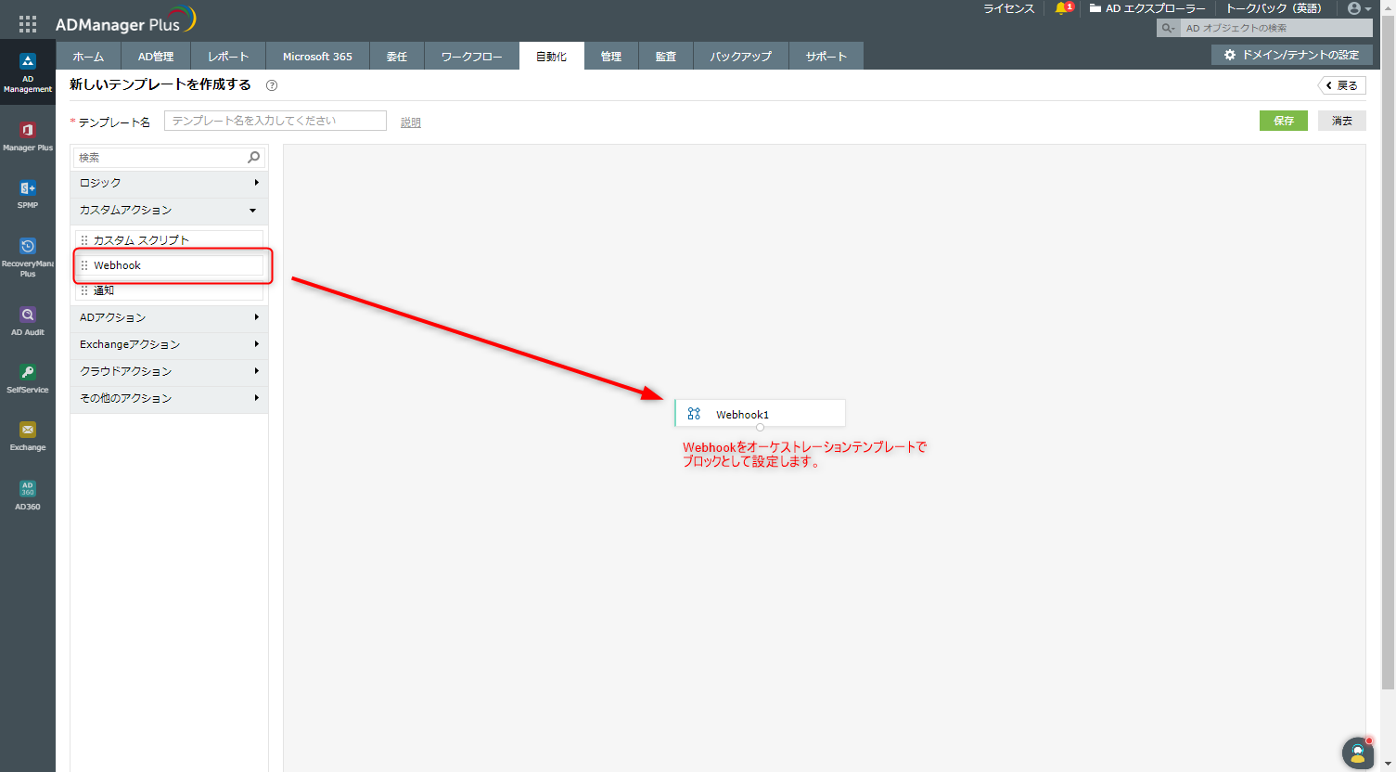
Task: Select the 通知 action item
Action: tap(169, 290)
